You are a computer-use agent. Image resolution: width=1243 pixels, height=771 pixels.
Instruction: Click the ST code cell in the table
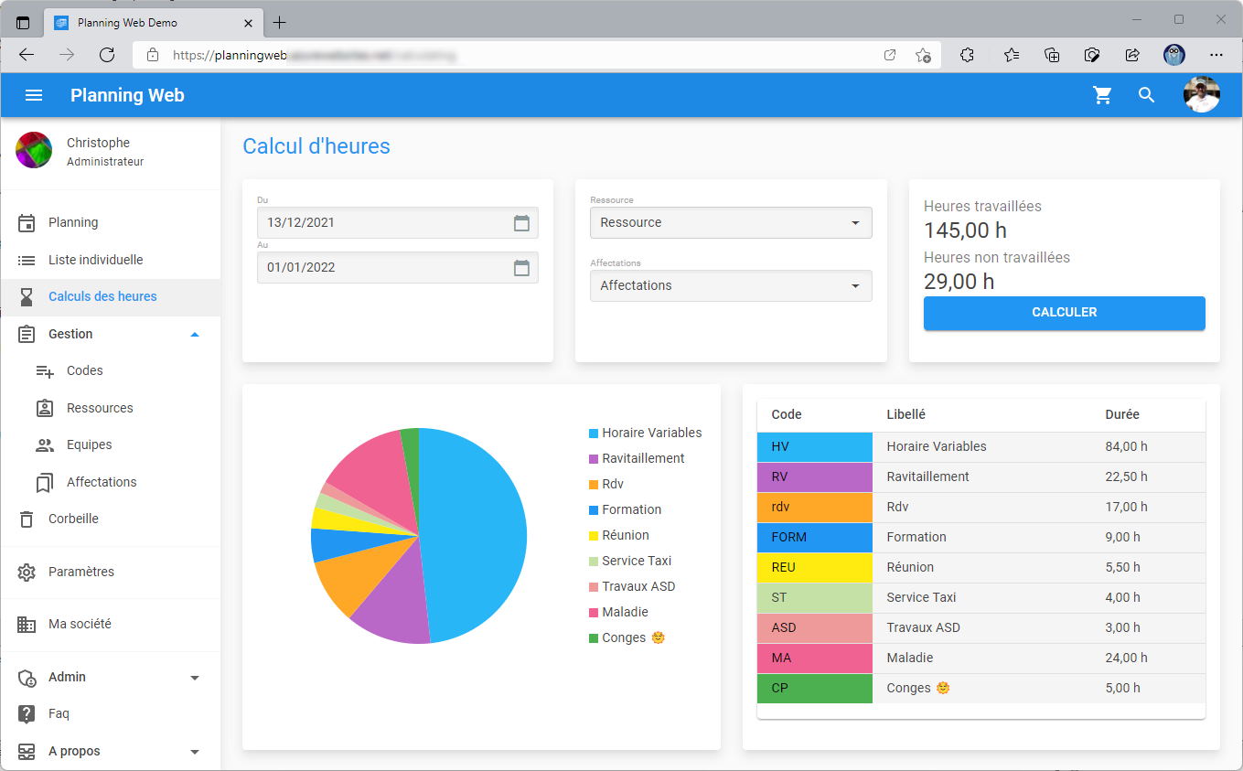pos(815,597)
